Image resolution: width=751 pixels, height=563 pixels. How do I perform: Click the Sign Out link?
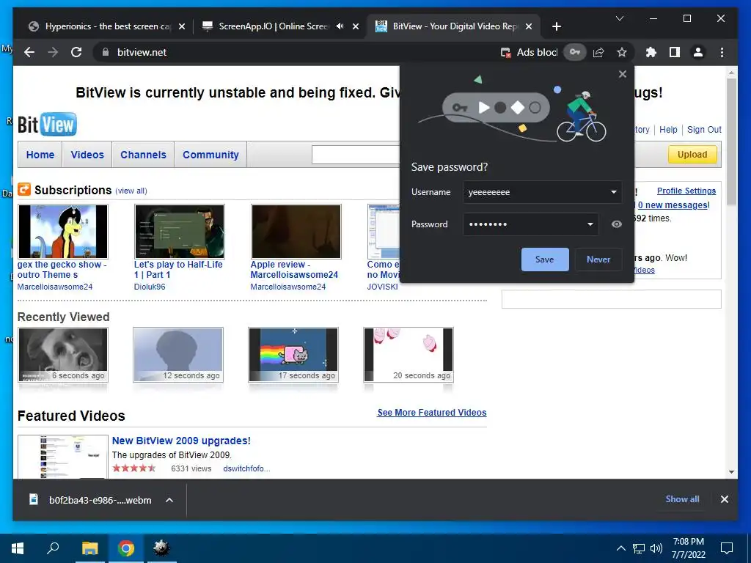pyautogui.click(x=704, y=130)
